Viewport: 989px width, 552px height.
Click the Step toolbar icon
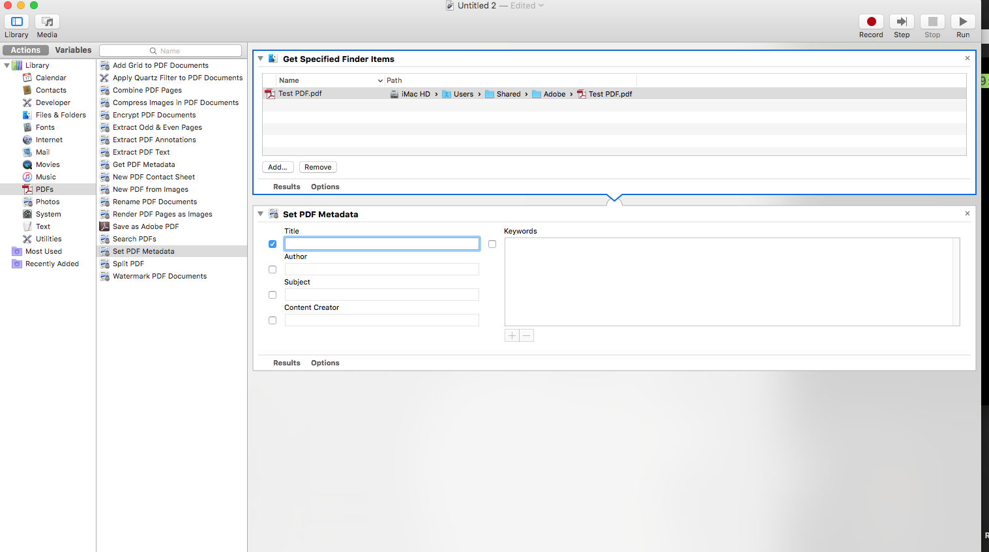[x=901, y=22]
